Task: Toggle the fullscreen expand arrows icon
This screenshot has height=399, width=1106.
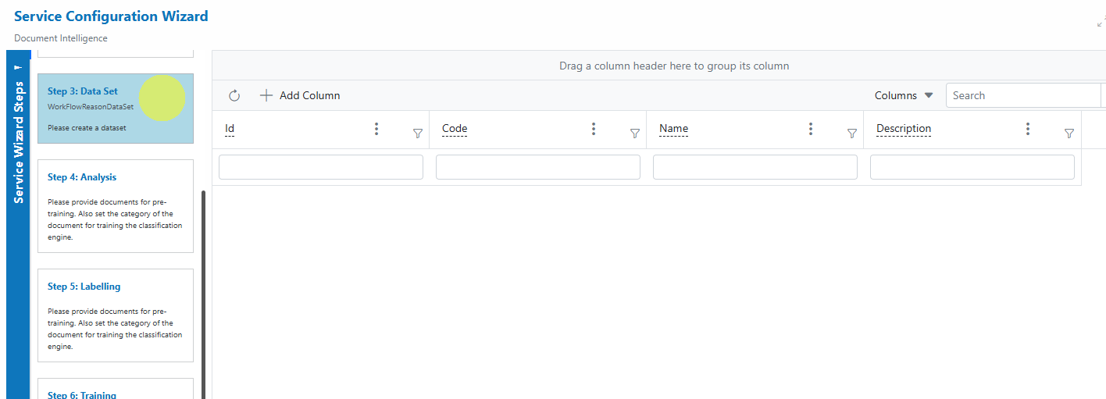Action: coord(1101,23)
